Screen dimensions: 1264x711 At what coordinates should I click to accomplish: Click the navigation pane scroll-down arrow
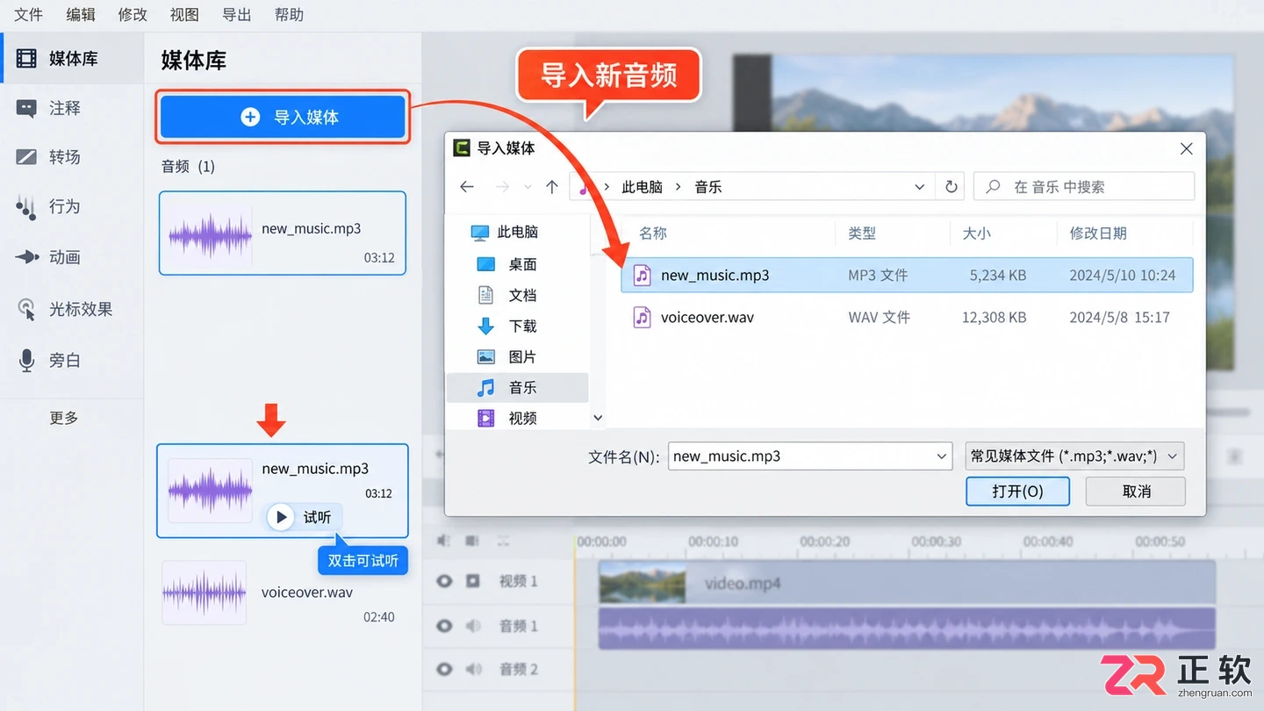(598, 418)
